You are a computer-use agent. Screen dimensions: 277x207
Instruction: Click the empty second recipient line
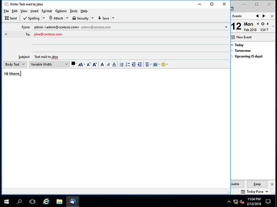click(x=131, y=41)
